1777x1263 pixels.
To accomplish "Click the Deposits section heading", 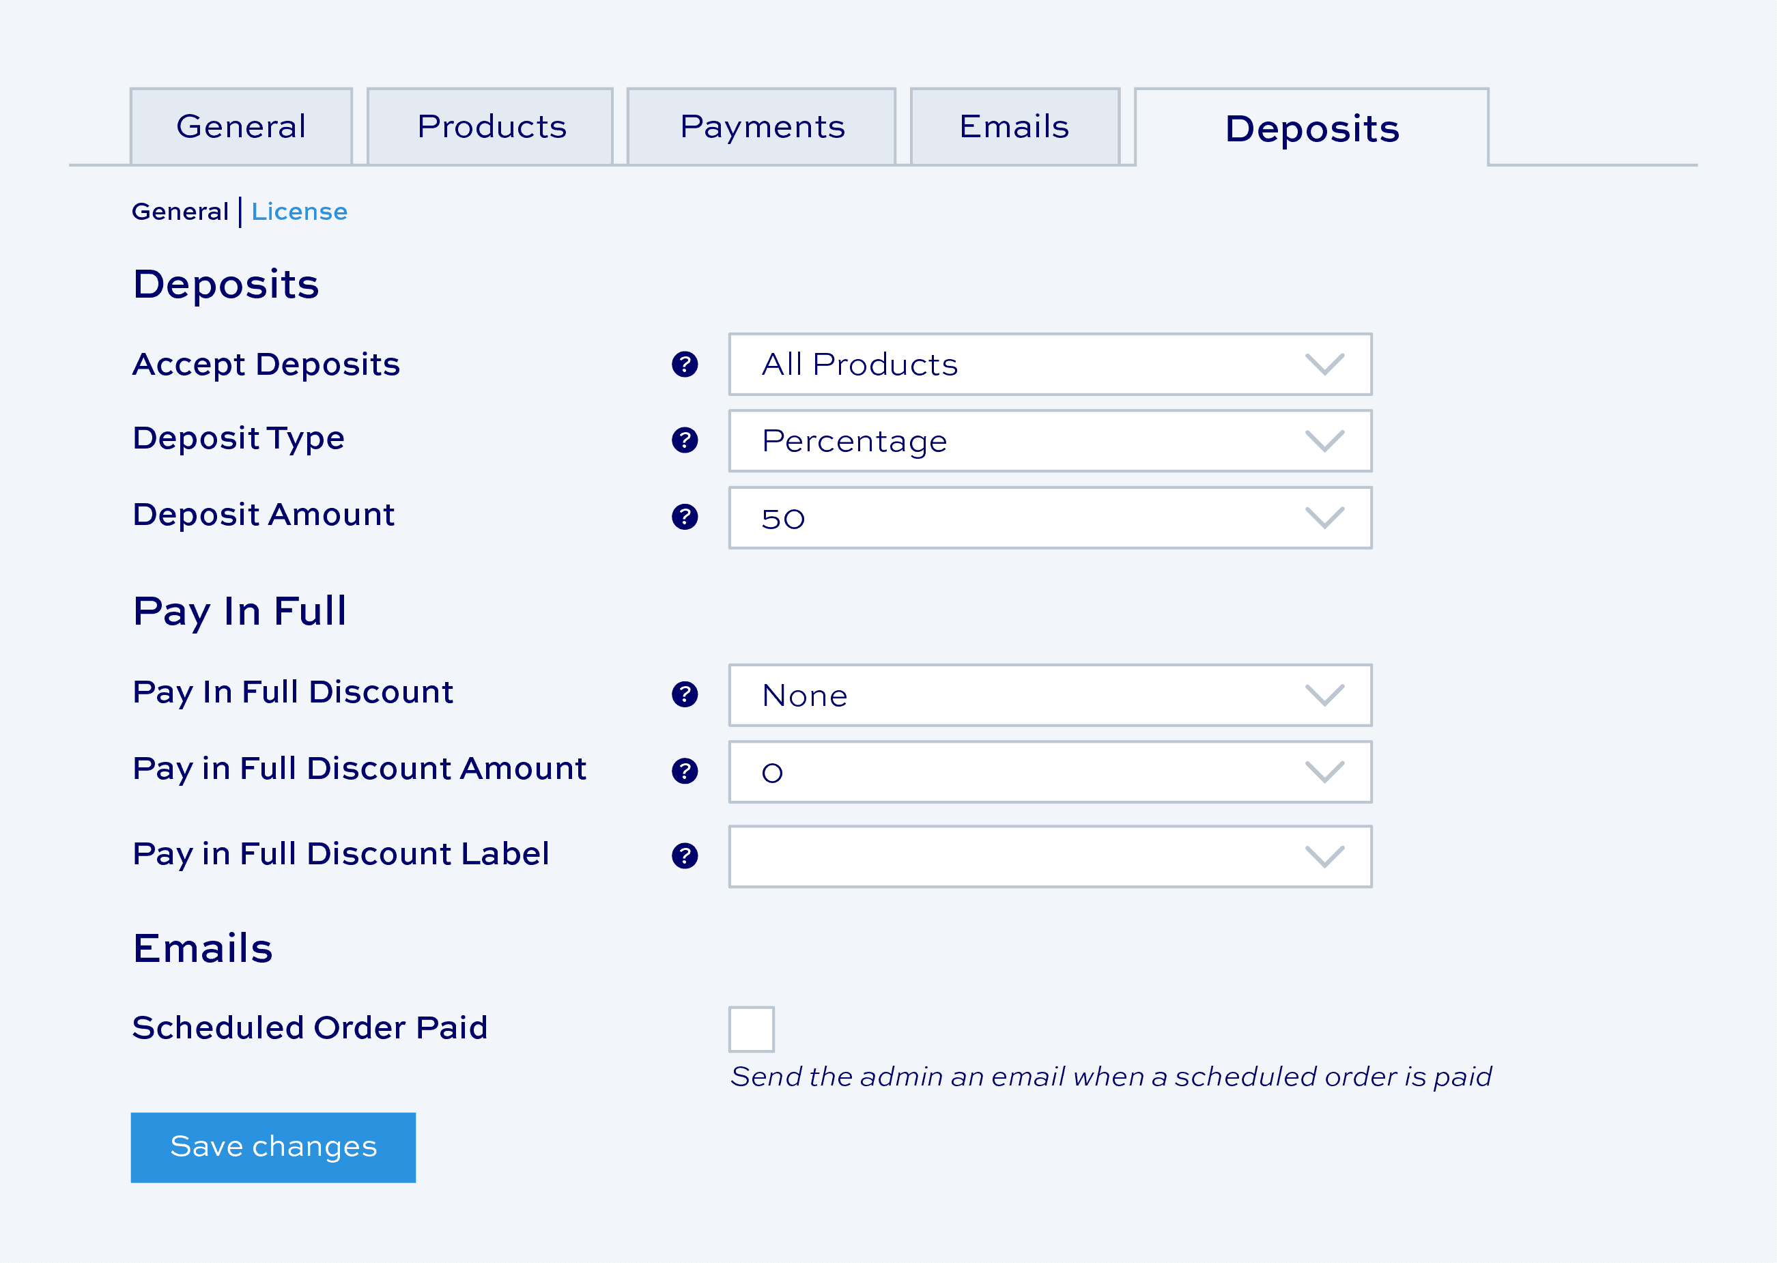I will click(225, 285).
